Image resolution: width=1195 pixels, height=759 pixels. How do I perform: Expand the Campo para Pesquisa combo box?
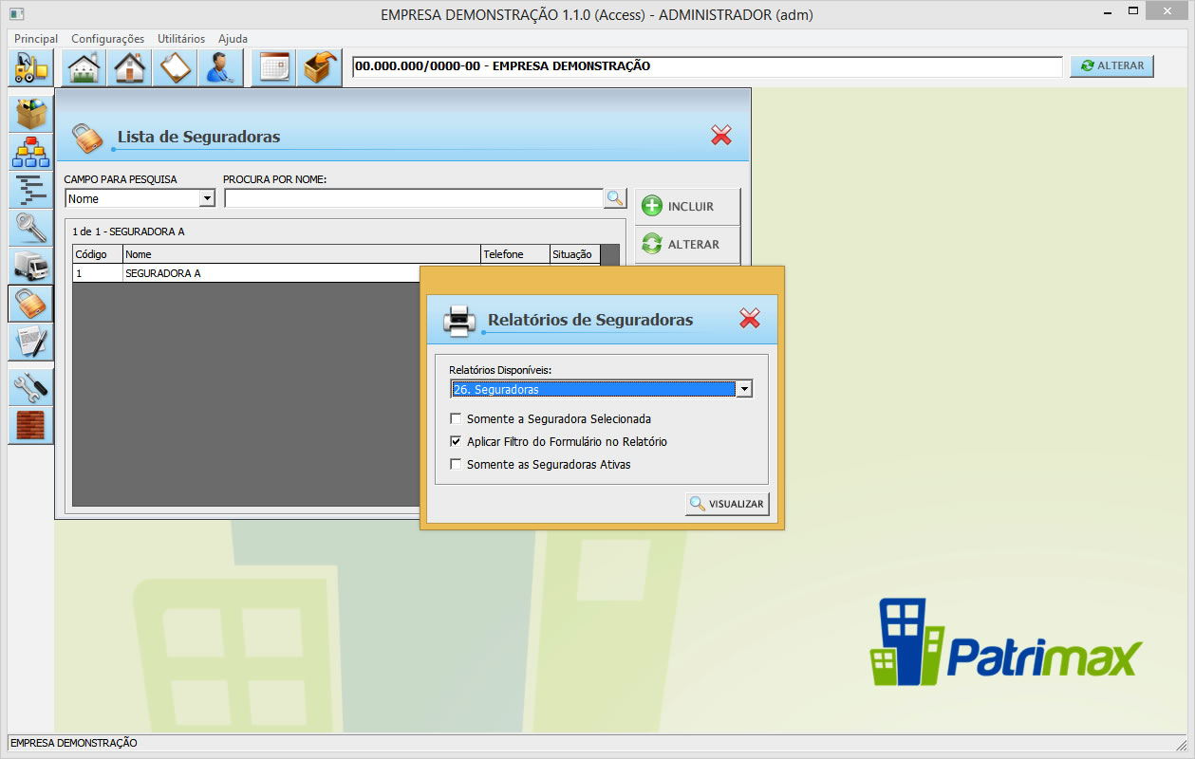(x=207, y=198)
